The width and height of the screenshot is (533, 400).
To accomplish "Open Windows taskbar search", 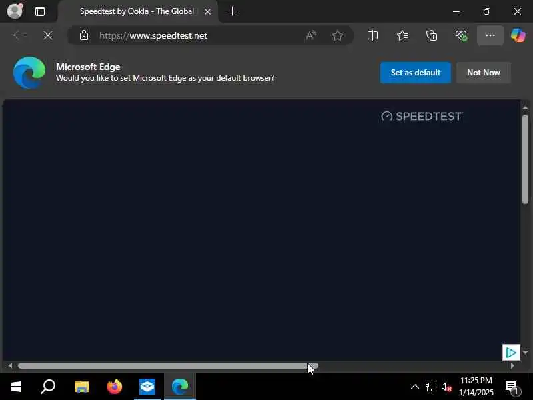I will tap(48, 387).
